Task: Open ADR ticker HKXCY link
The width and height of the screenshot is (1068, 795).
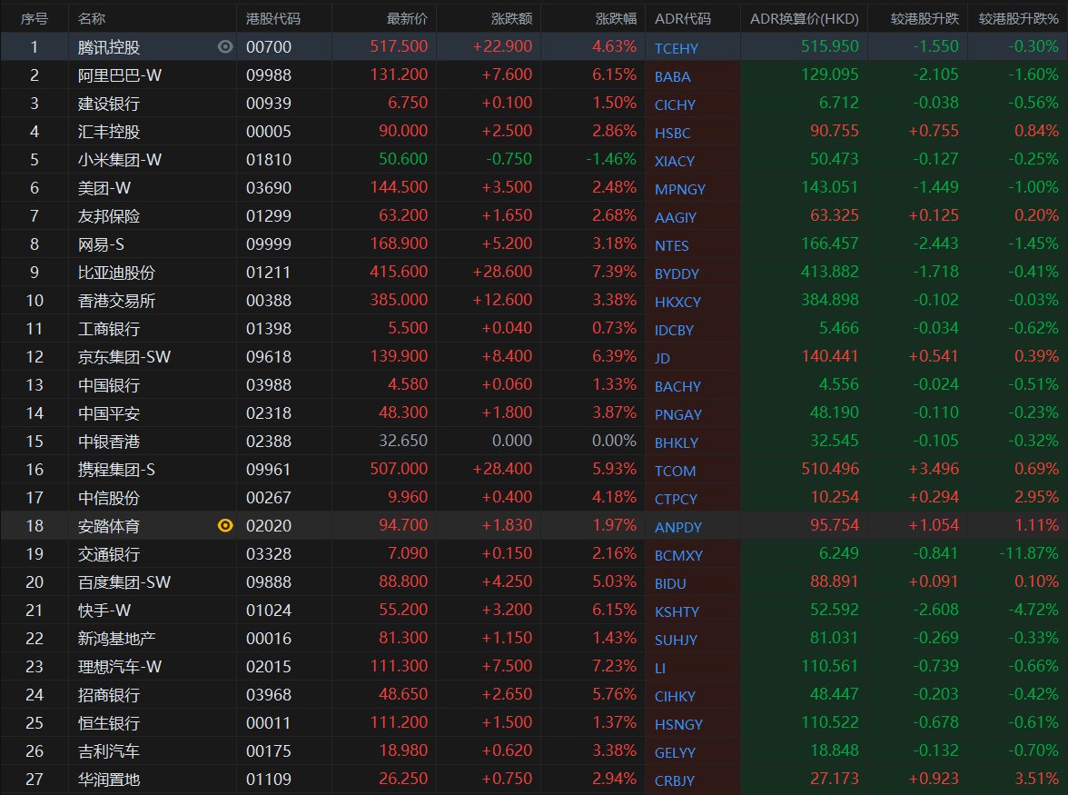Action: coord(677,302)
